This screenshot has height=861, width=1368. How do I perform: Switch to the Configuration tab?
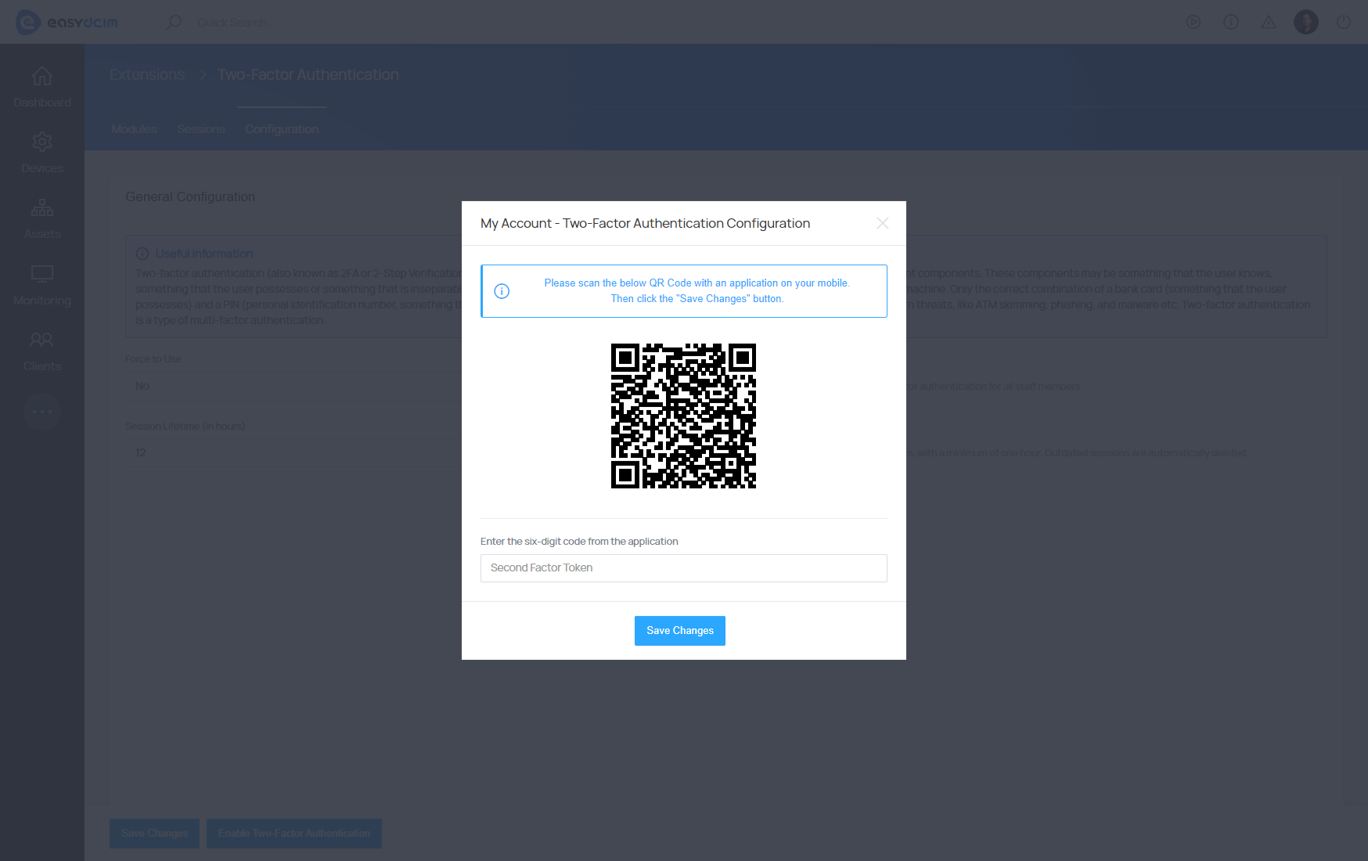tap(282, 129)
